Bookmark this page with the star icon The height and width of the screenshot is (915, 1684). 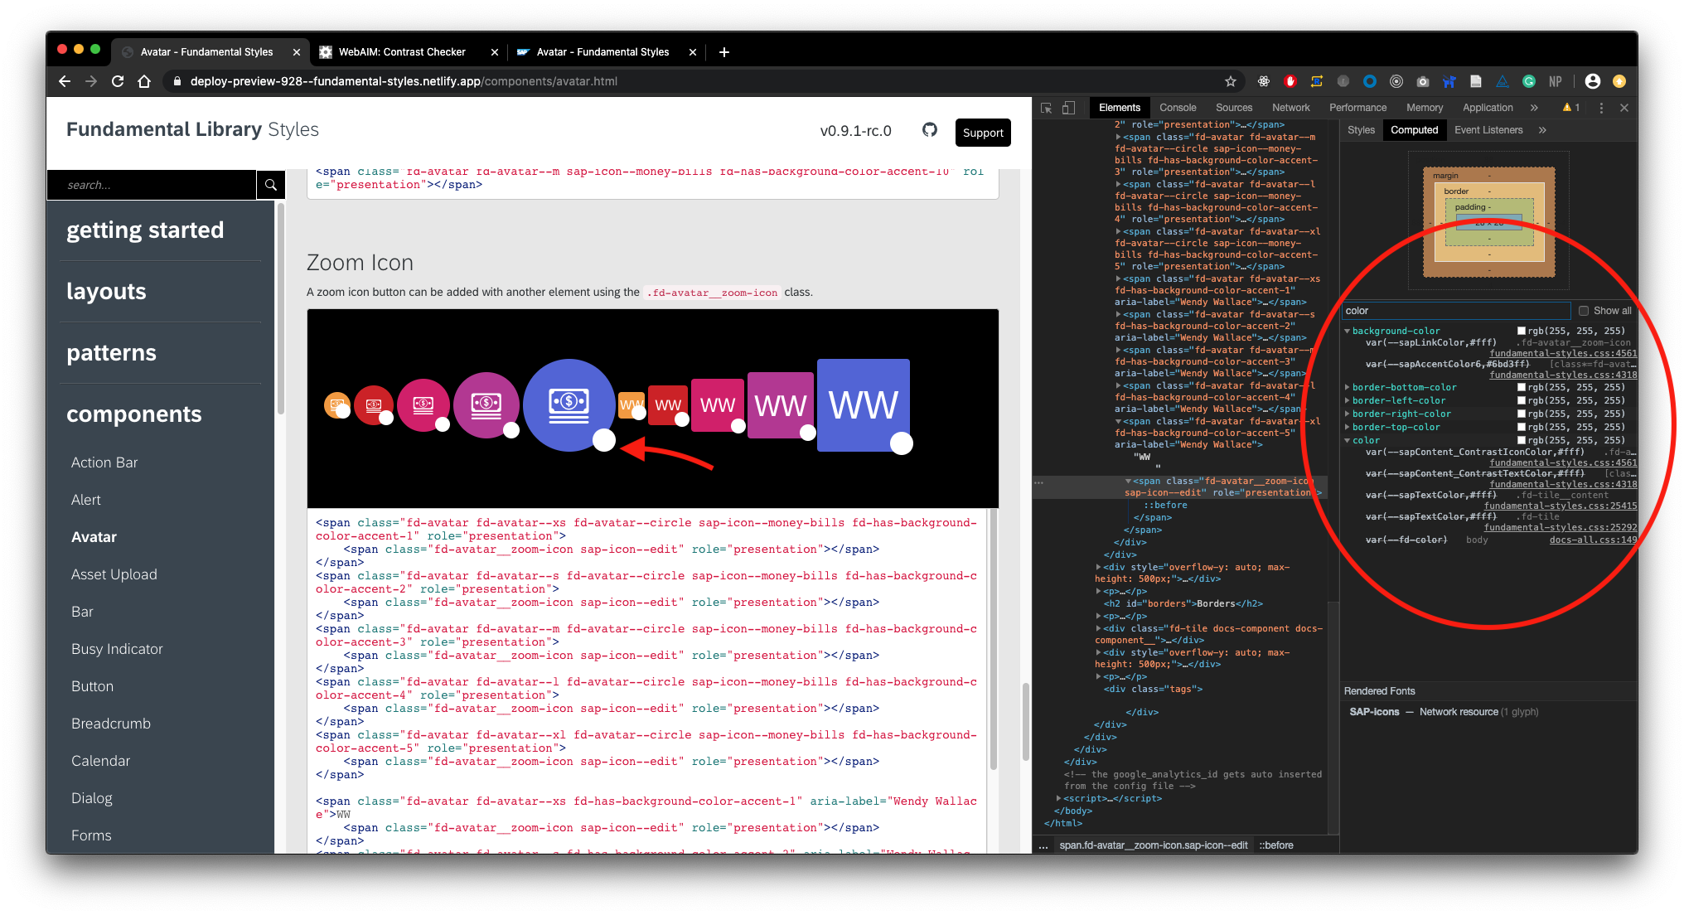[1231, 81]
